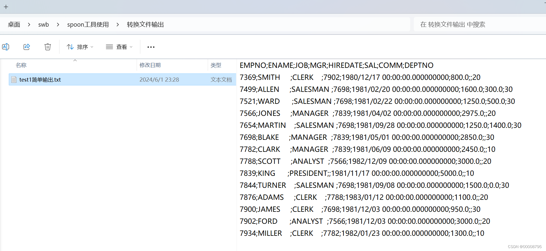
Task: Expand chevron after 桌面 in breadcrumb
Action: 29,25
